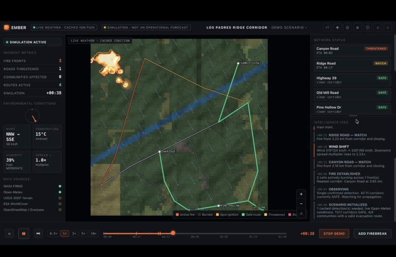Click the orange timeline playhead handle
The height and width of the screenshot is (257, 396).
[173, 233]
